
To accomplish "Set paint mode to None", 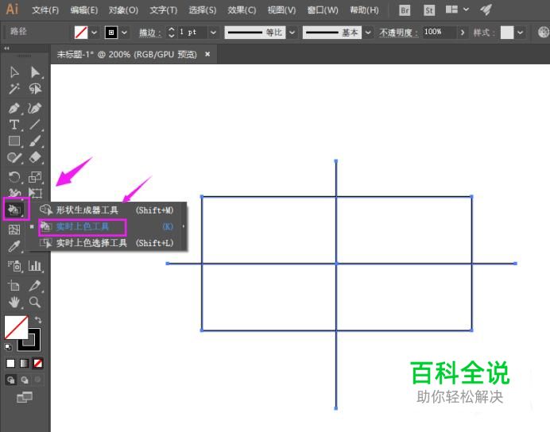I will [x=38, y=364].
